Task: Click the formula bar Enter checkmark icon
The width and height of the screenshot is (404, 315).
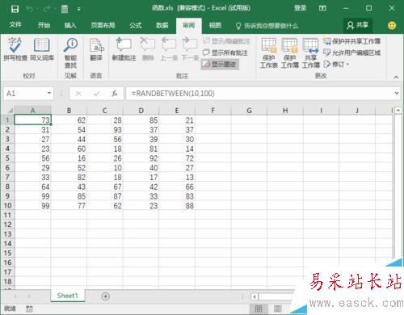Action: tap(97, 94)
